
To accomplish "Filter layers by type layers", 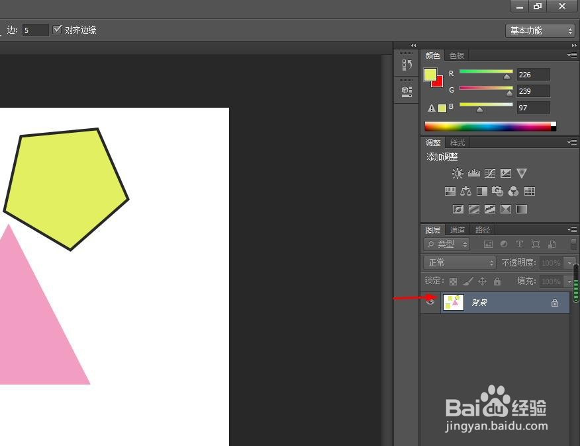I will pyautogui.click(x=519, y=244).
